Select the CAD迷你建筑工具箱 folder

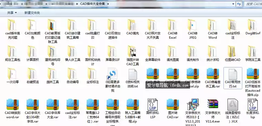73,29
